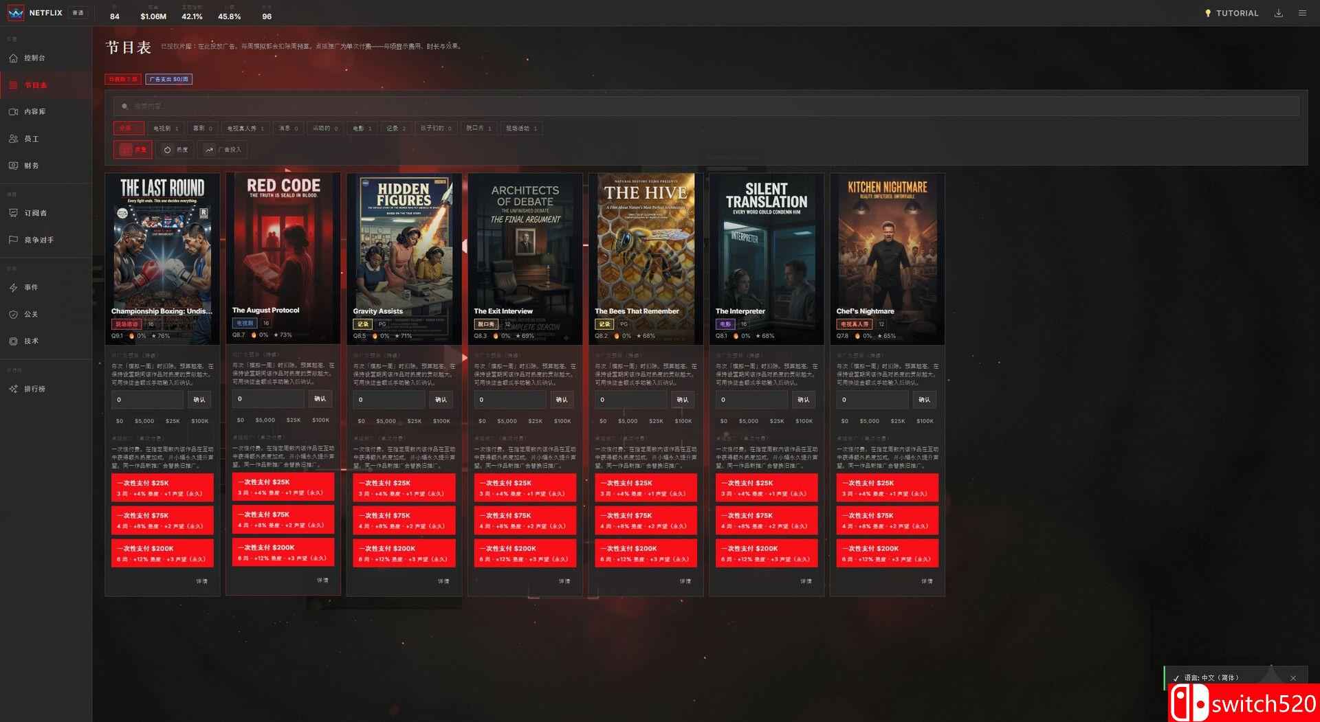Set $100K quick budget on Chef's Nightmare
The height and width of the screenshot is (722, 1320).
coord(925,421)
